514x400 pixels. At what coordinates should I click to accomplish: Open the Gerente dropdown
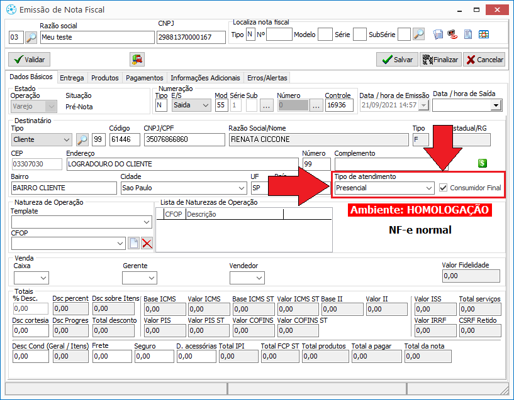[x=152, y=278]
